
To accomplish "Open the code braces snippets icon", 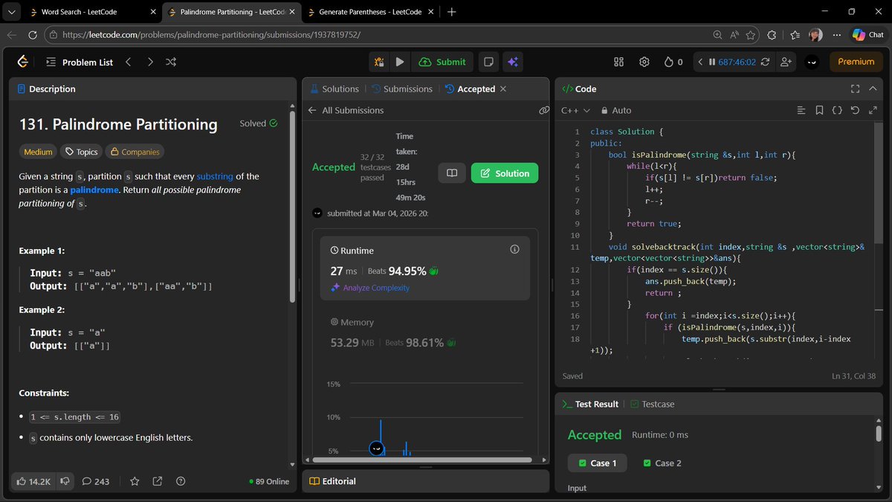I will click(x=837, y=110).
